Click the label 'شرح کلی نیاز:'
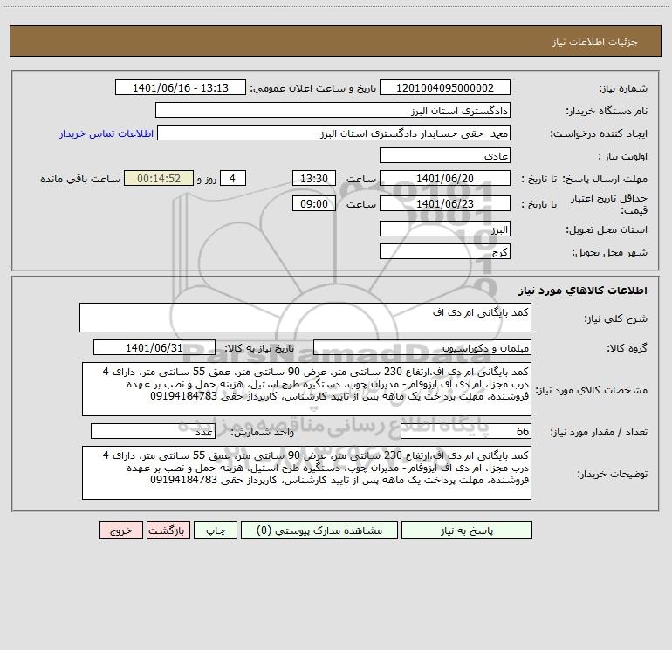 click(616, 318)
